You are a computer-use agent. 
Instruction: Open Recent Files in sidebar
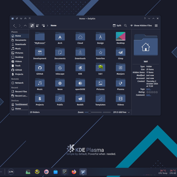[x=19, y=92]
